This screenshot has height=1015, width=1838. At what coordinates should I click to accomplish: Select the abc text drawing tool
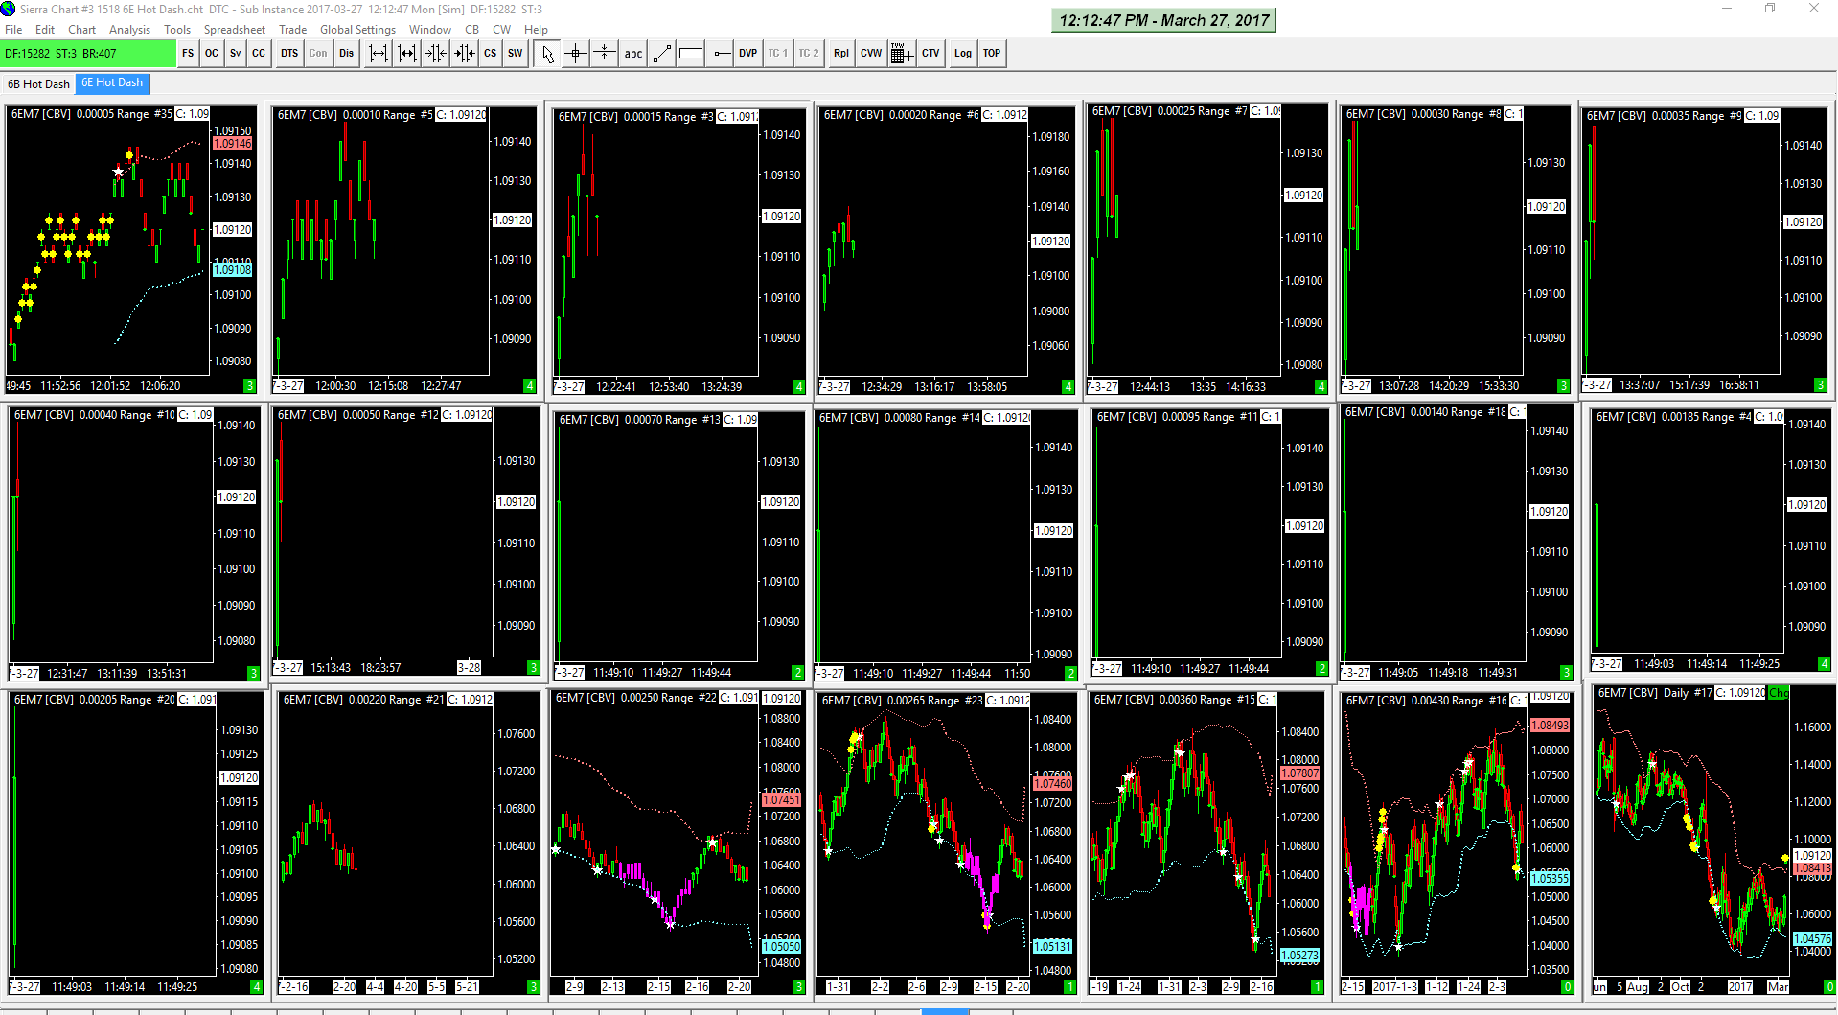point(633,54)
